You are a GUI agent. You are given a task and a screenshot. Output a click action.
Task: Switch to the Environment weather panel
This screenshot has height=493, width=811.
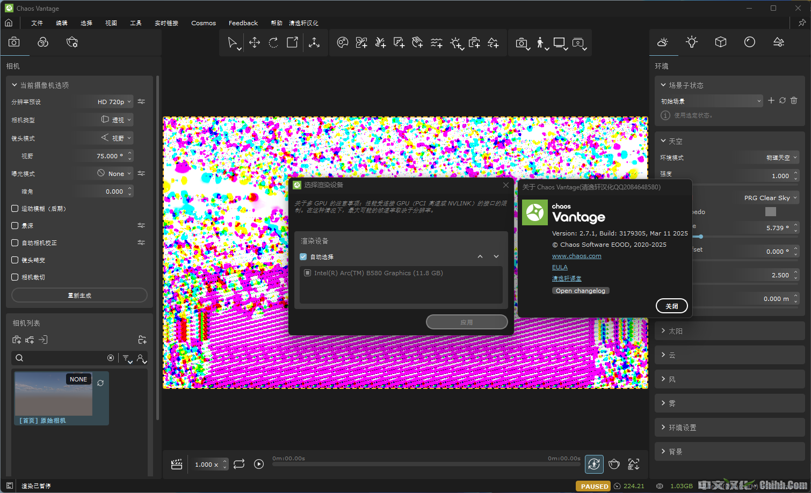tap(663, 42)
